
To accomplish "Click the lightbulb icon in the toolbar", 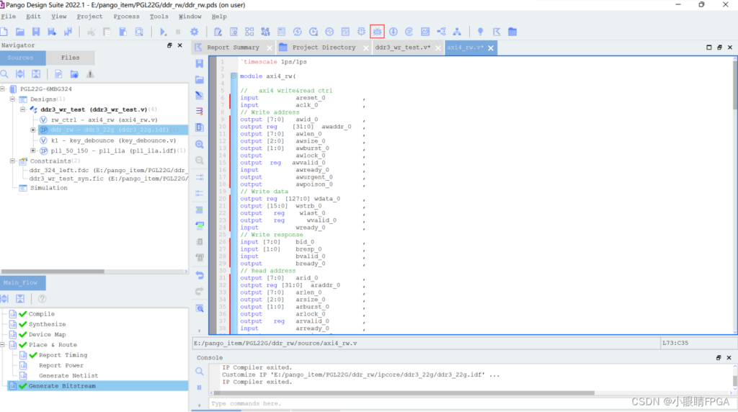I will click(481, 32).
